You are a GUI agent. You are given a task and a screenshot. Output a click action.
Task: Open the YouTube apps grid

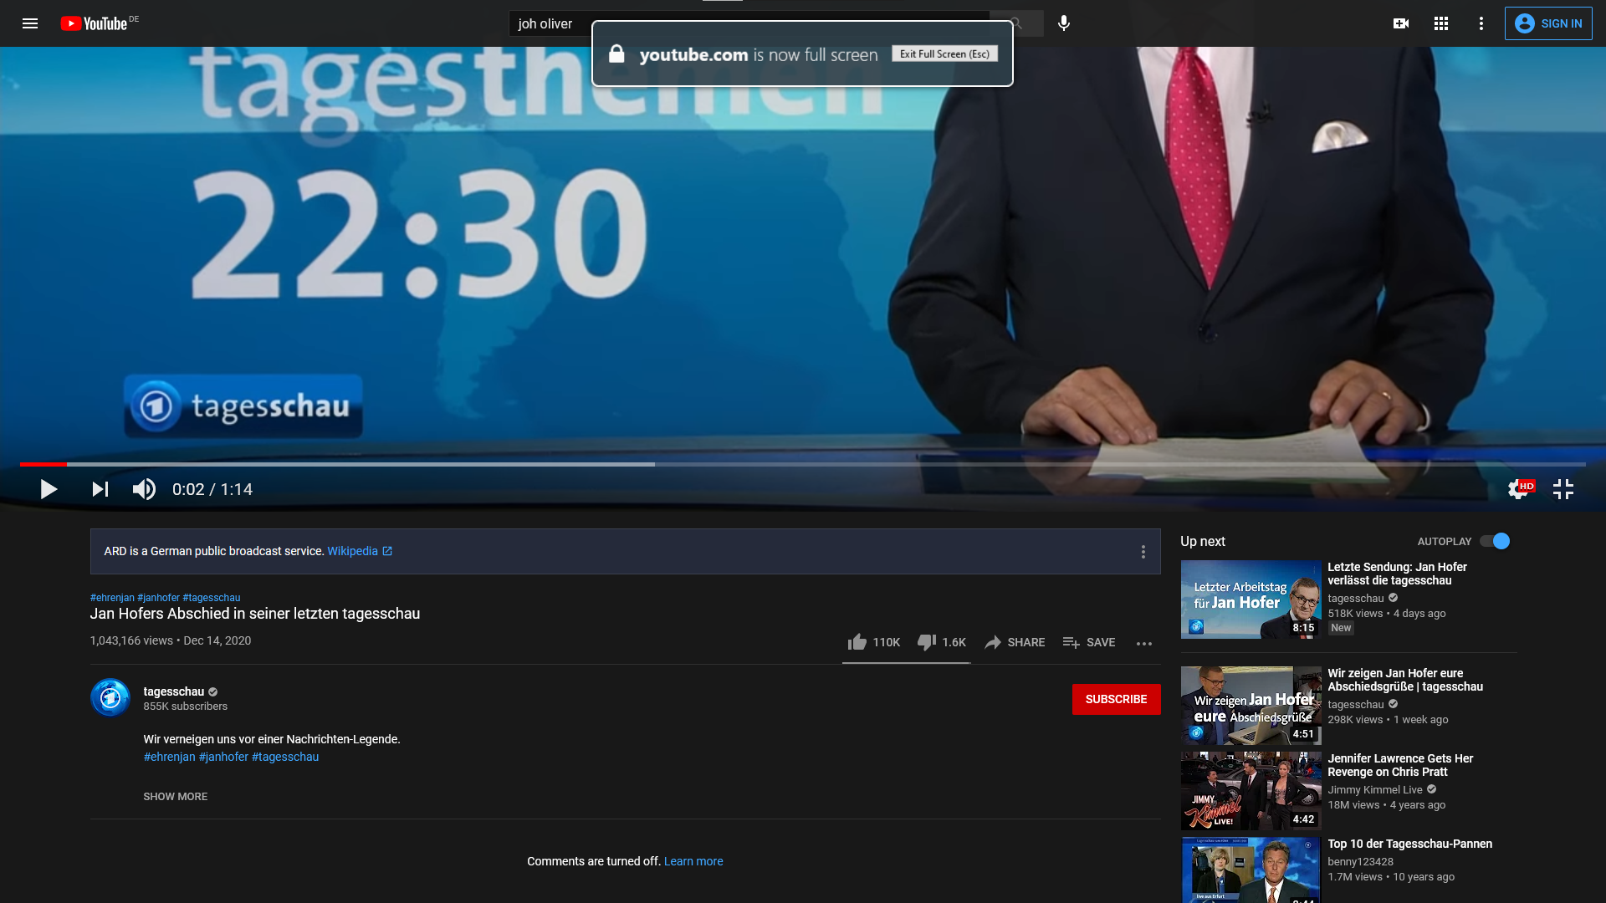tap(1440, 23)
